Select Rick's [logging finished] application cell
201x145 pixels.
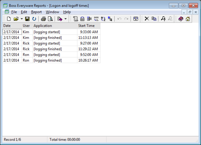(x=55, y=49)
